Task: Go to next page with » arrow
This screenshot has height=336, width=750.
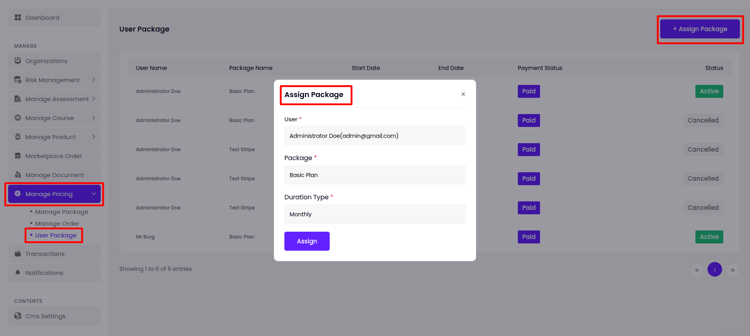Action: tap(732, 270)
